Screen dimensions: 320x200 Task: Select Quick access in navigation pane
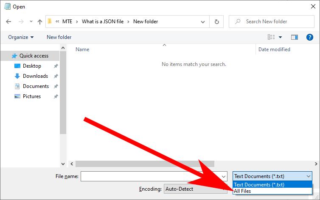click(30, 56)
